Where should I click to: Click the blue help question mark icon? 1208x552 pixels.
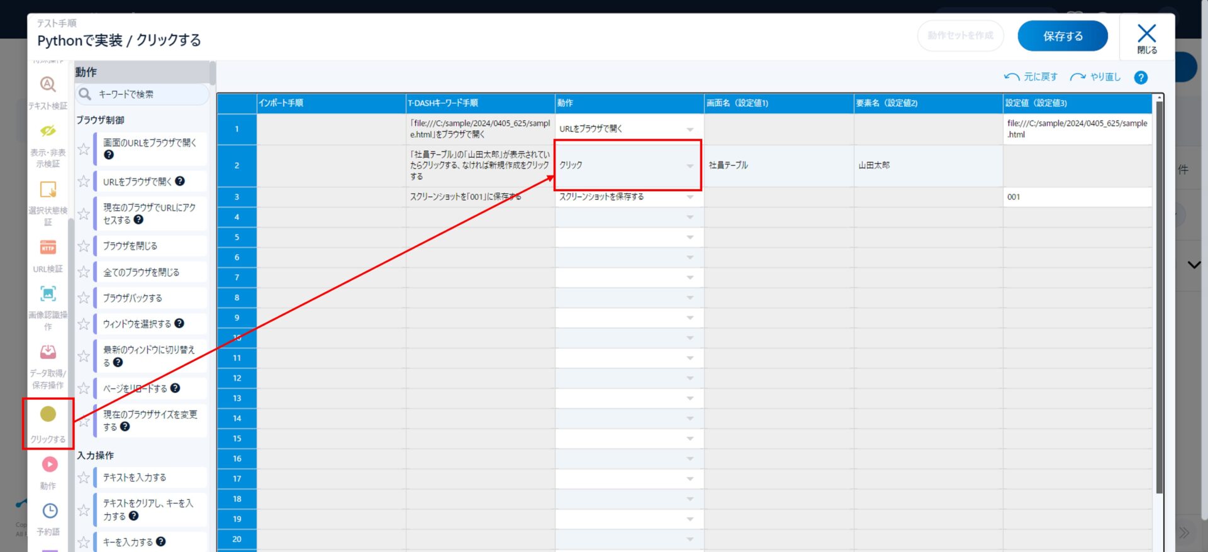click(x=1141, y=77)
